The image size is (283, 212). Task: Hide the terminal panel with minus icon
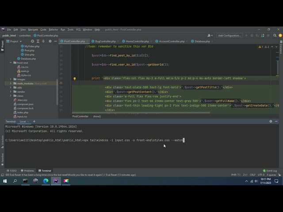(x=276, y=121)
